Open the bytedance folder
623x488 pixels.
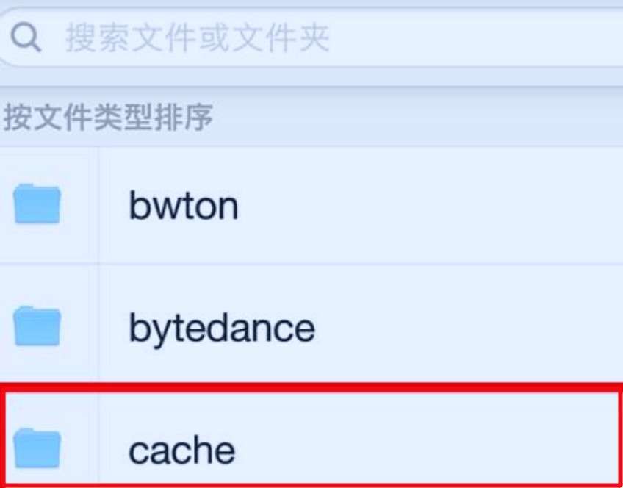tap(220, 326)
